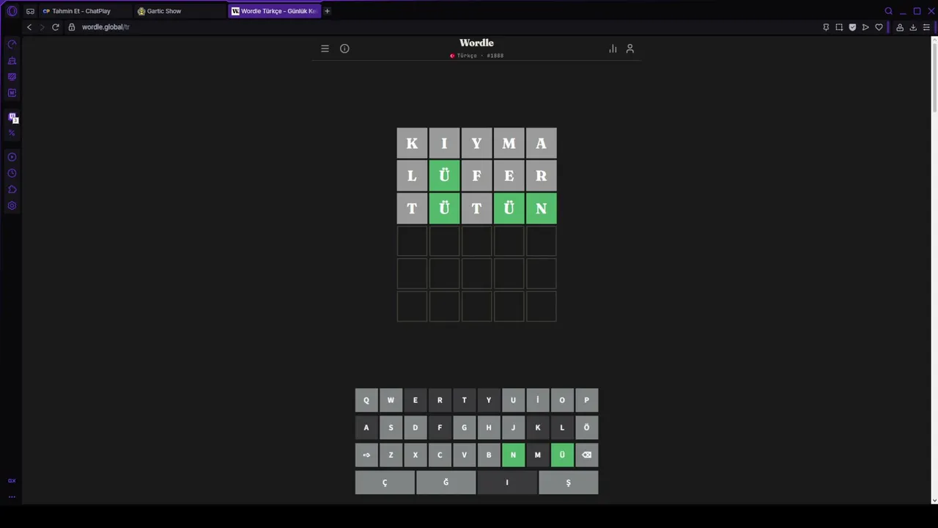Click the Türkçe #1888 puzzle label
The height and width of the screenshot is (528, 938).
[x=477, y=56]
